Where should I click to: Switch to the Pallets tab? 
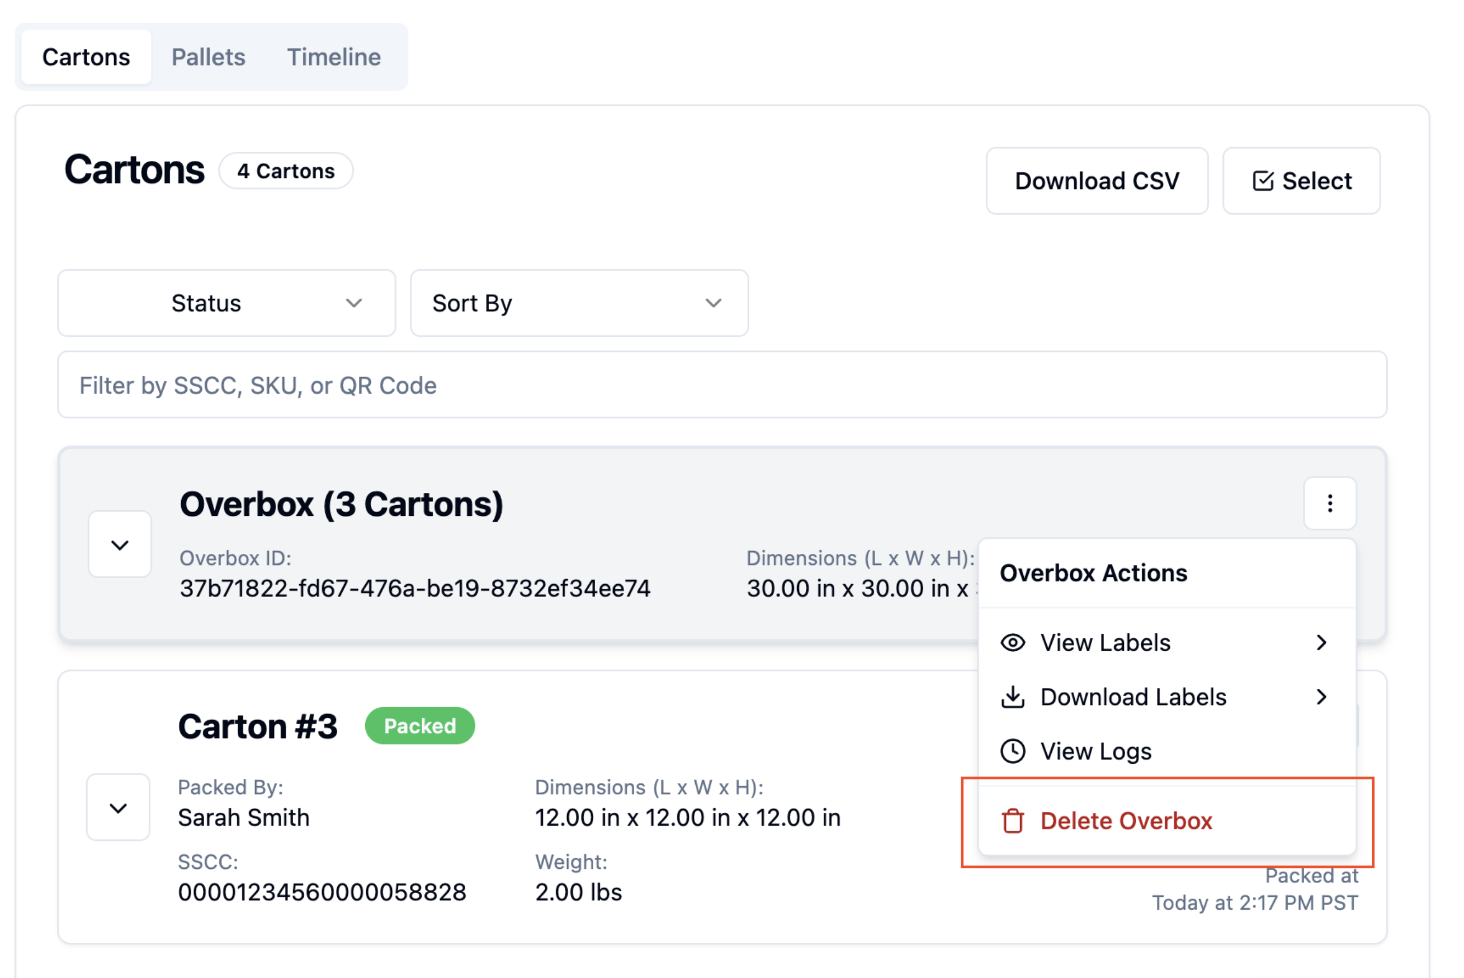tap(208, 57)
